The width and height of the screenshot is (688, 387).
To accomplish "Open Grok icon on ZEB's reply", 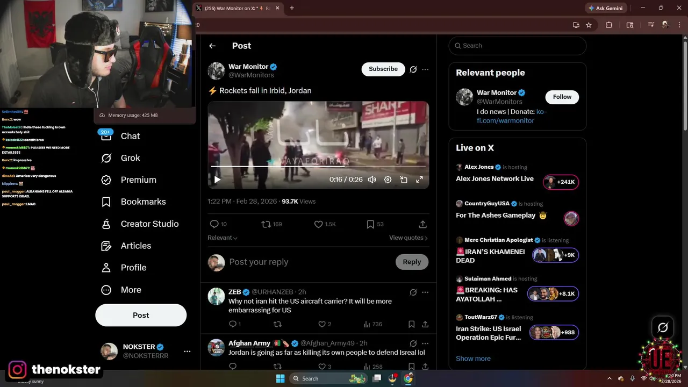I will [413, 292].
